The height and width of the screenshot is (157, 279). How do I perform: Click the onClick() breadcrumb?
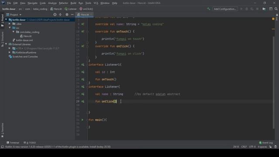[x=86, y=9]
